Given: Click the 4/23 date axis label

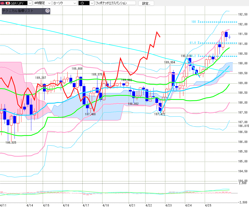Looking at the screenshot, I should coord(168,205).
